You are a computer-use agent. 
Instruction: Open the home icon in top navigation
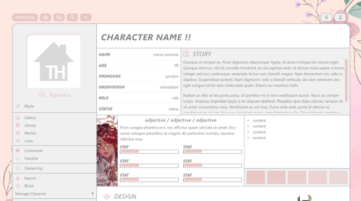[45, 17]
